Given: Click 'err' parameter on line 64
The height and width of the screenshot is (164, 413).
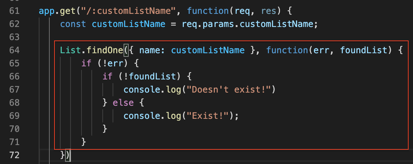Looking at the screenshot, I should [x=321, y=50].
